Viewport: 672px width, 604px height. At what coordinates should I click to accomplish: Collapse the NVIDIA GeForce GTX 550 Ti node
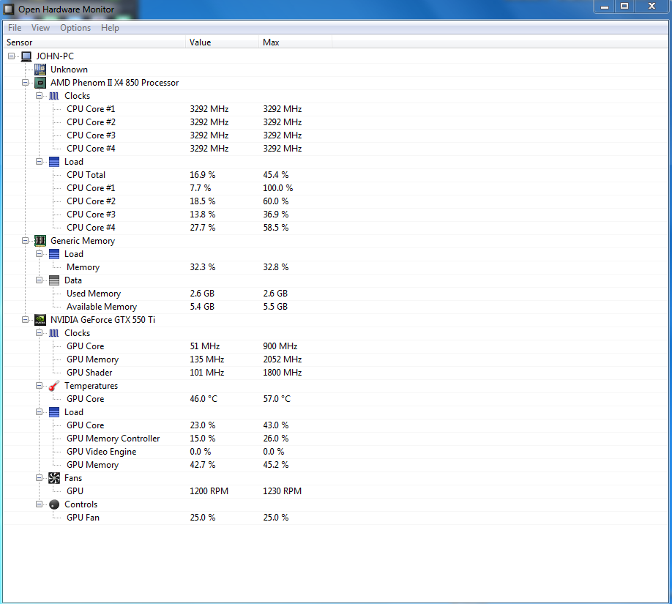coord(26,320)
